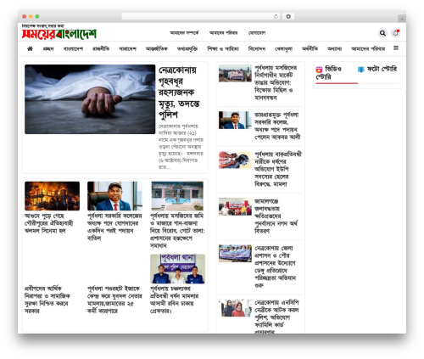The width and height of the screenshot is (424, 359).
Task: Open sidebar story নেত্রকোণায় এনসিপি নেত্রীকে আটক
Action: pos(276,317)
